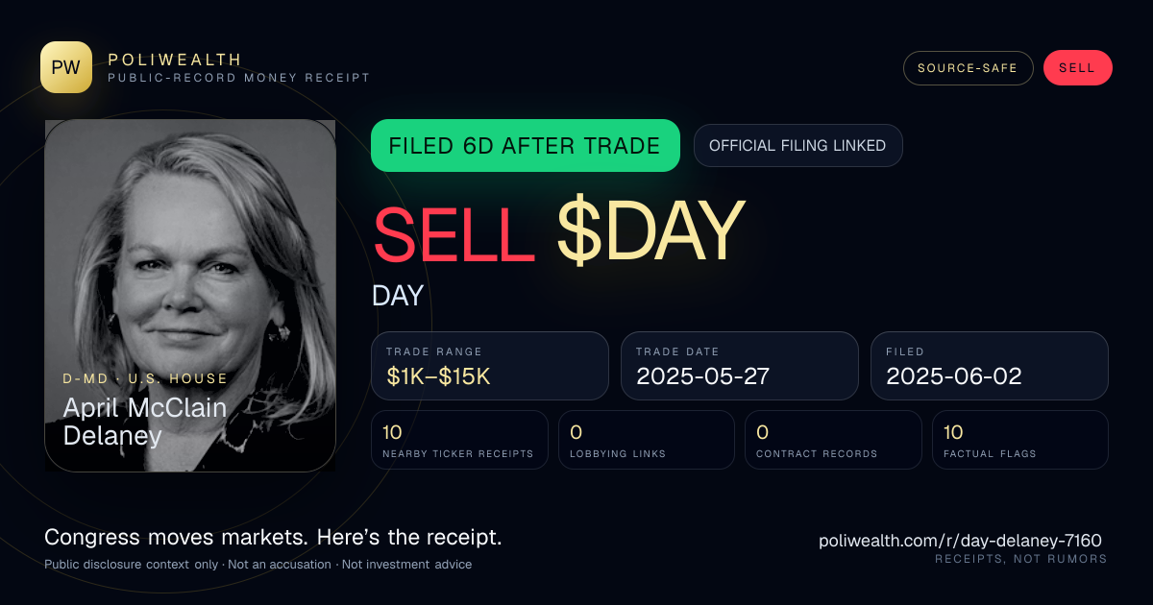Viewport: 1153px width, 605px height.
Task: Click the red SELL pill button
Action: click(1077, 68)
